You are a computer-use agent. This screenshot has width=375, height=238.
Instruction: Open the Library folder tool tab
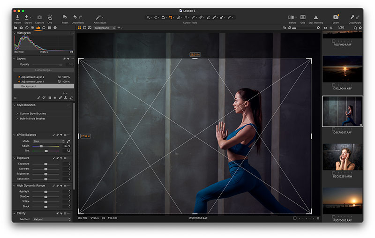click(x=15, y=28)
